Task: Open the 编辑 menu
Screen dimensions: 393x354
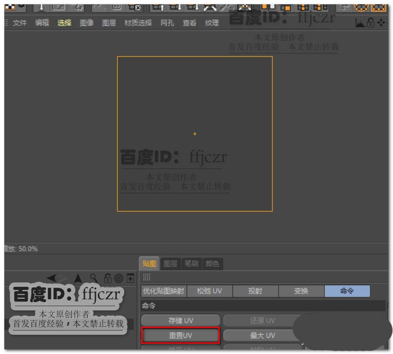Action: pyautogui.click(x=42, y=23)
